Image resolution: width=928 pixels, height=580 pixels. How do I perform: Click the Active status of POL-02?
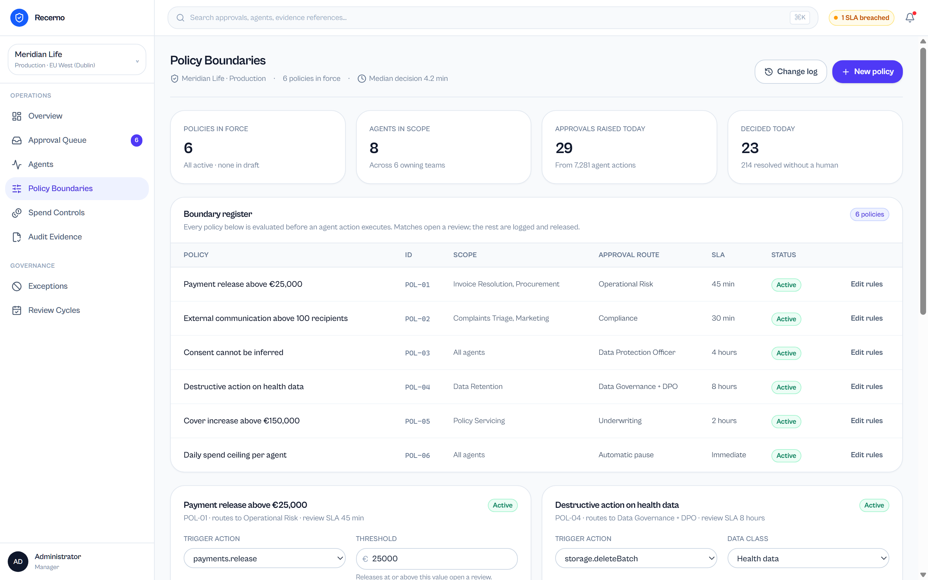tap(786, 319)
